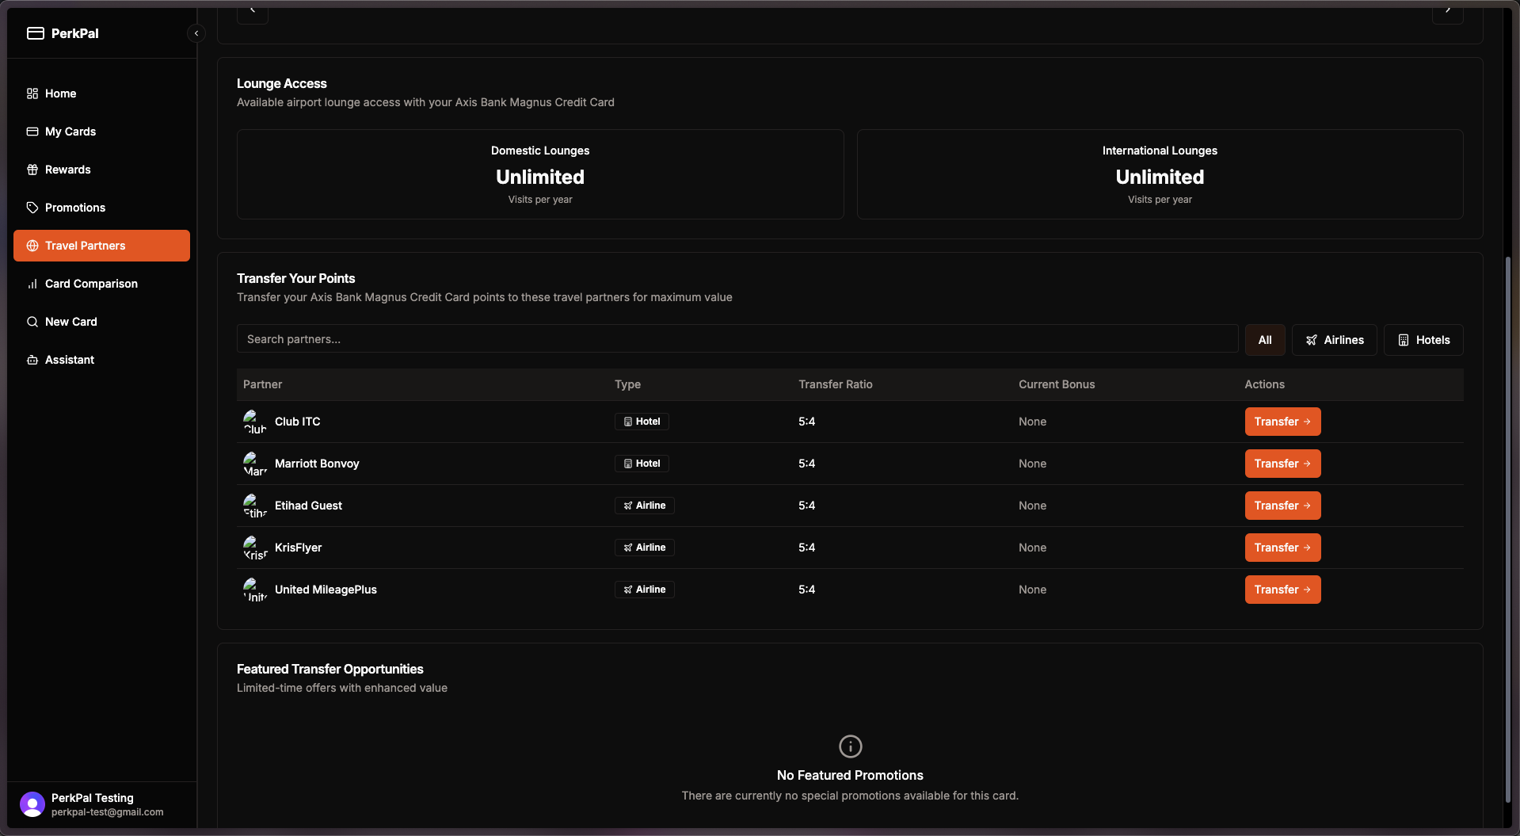Click the Home grid icon

[x=32, y=94]
